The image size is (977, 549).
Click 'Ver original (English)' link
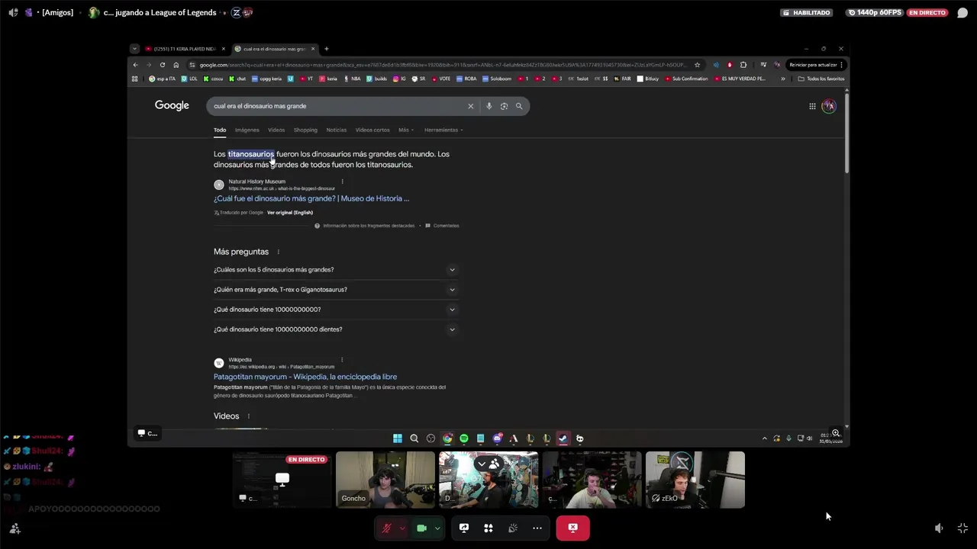[x=290, y=213]
